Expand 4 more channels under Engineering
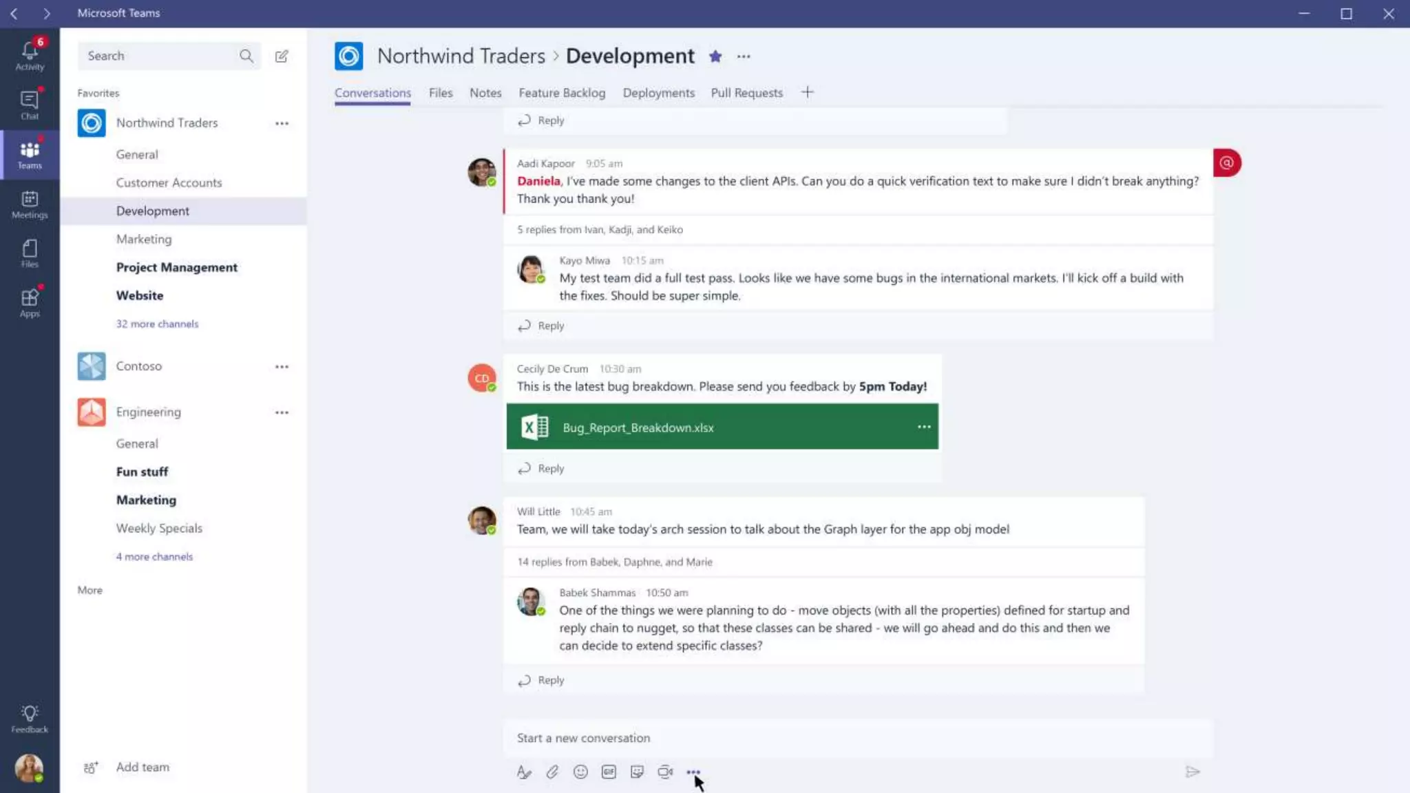Image resolution: width=1410 pixels, height=793 pixels. tap(154, 556)
